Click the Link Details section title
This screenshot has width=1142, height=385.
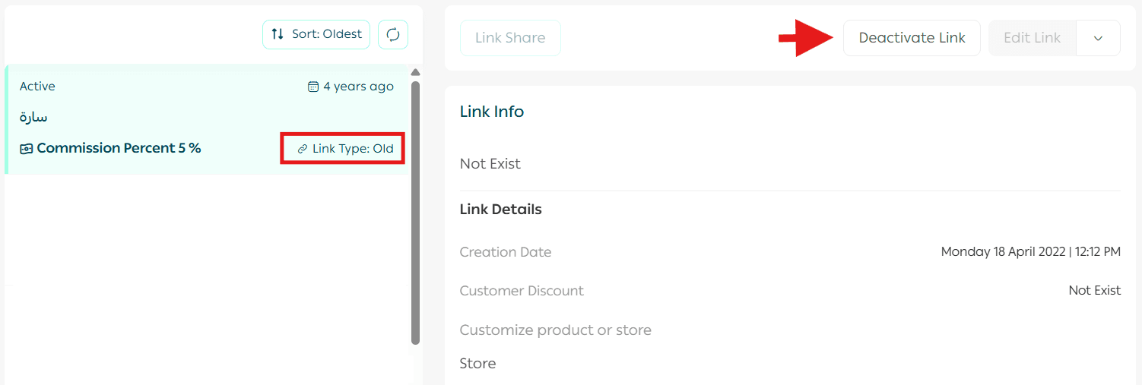coord(501,210)
